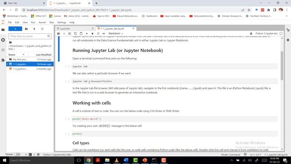The image size is (291, 164).
Task: Click the print('Hello World!') code cell
Action: pyautogui.click(x=175, y=119)
